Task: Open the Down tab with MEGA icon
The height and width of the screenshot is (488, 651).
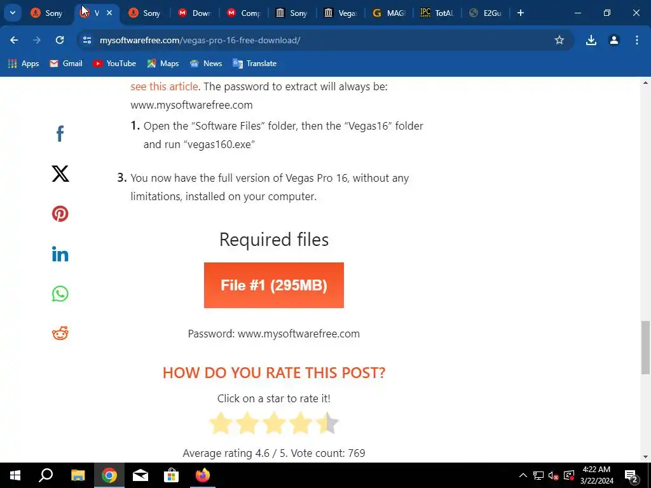Action: pos(195,13)
